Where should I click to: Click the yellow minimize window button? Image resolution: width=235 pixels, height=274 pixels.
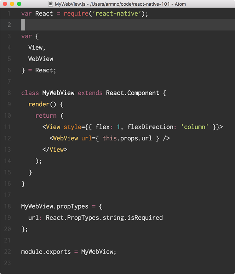pyautogui.click(x=12, y=4)
